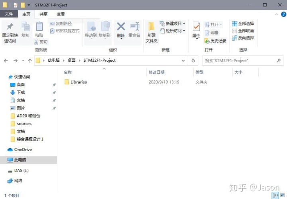Click History (历史记录) icon
Screen dimensions: 287x199
[207, 41]
